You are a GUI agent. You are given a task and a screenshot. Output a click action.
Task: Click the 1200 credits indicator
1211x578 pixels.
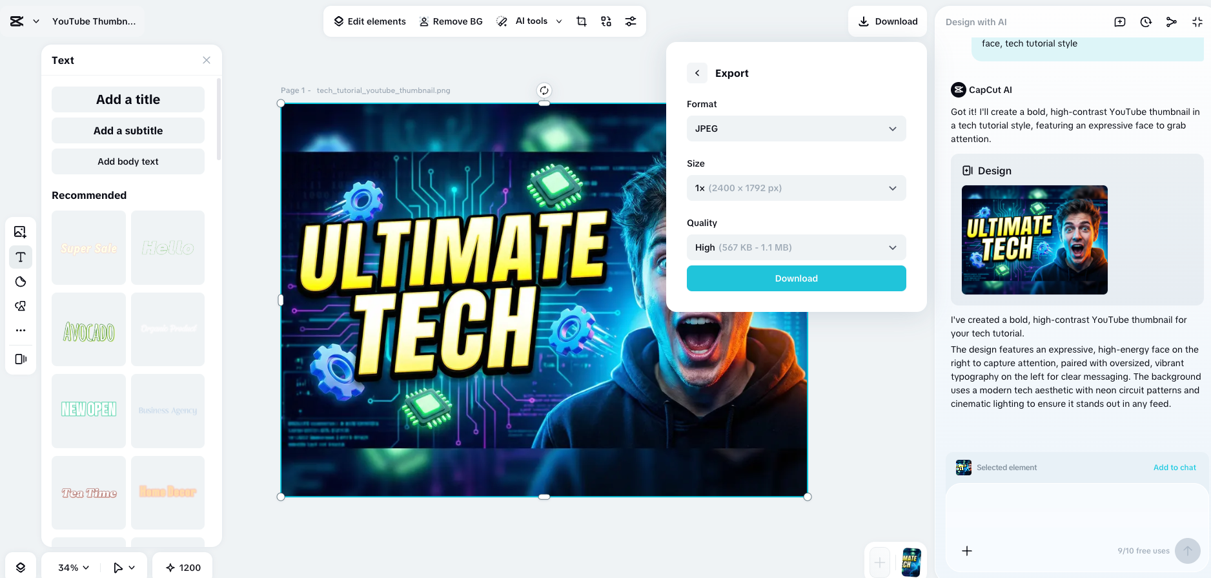point(183,568)
